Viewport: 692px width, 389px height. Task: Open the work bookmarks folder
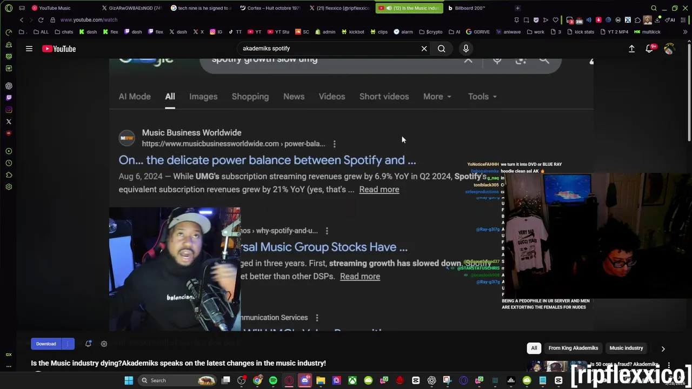click(536, 32)
